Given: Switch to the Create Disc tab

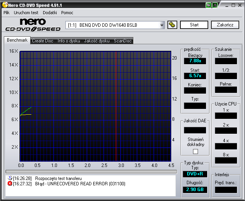Looking at the screenshot, I should coord(43,41).
